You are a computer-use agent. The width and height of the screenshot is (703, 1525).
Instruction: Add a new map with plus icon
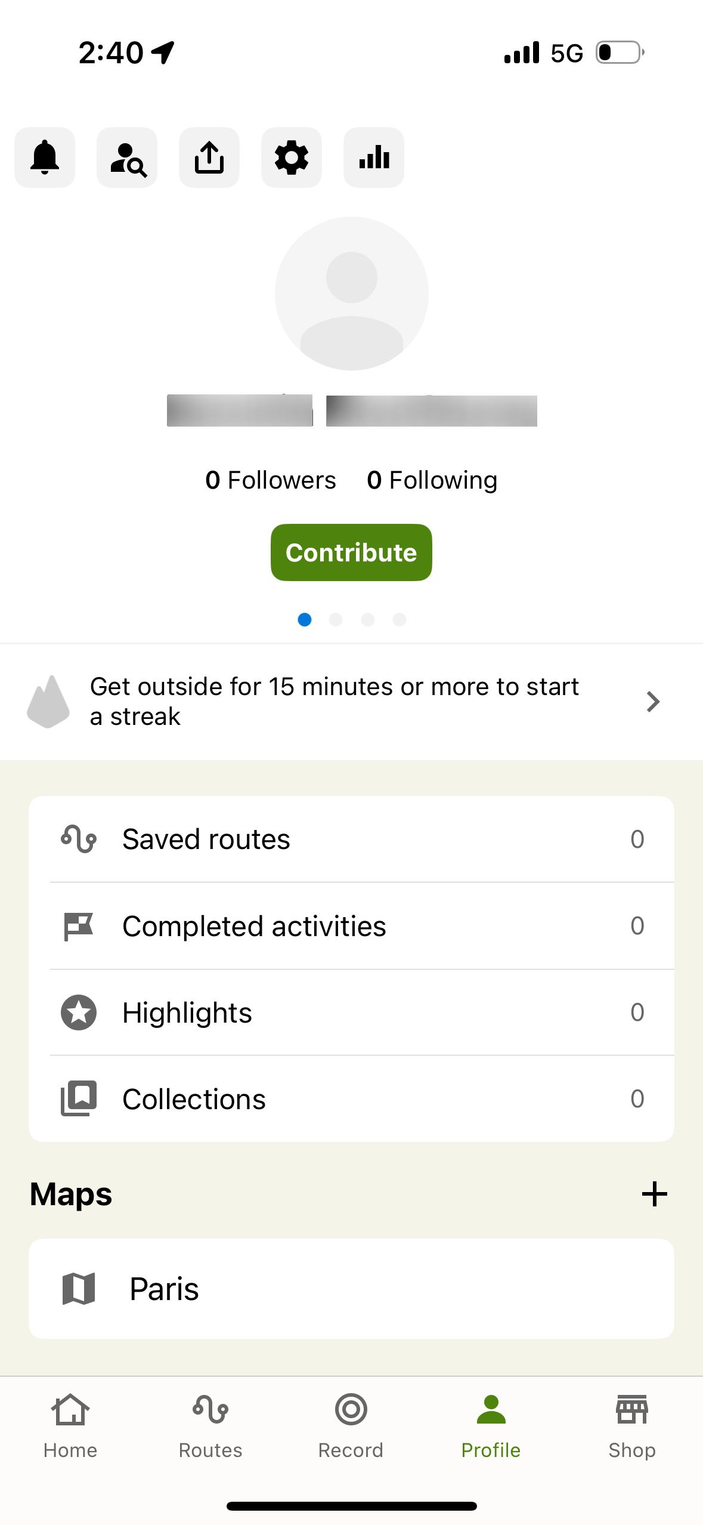pyautogui.click(x=654, y=1194)
